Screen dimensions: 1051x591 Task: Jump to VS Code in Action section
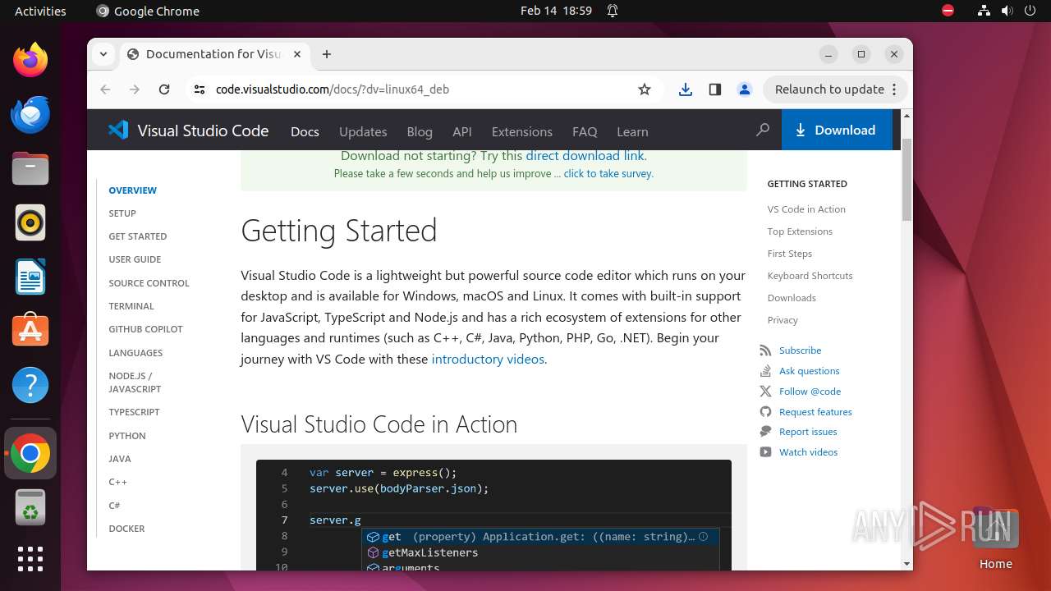click(806, 209)
